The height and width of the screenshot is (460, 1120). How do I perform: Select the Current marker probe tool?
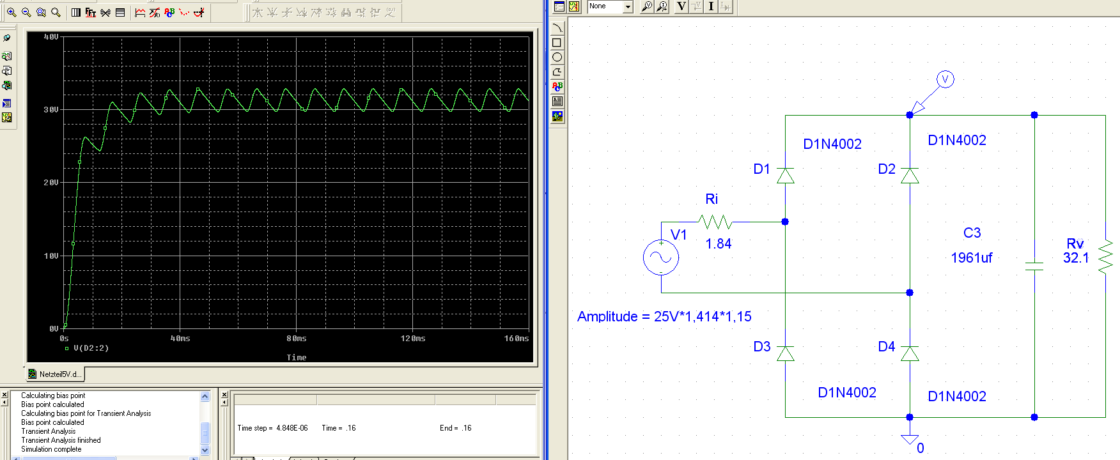pos(662,6)
